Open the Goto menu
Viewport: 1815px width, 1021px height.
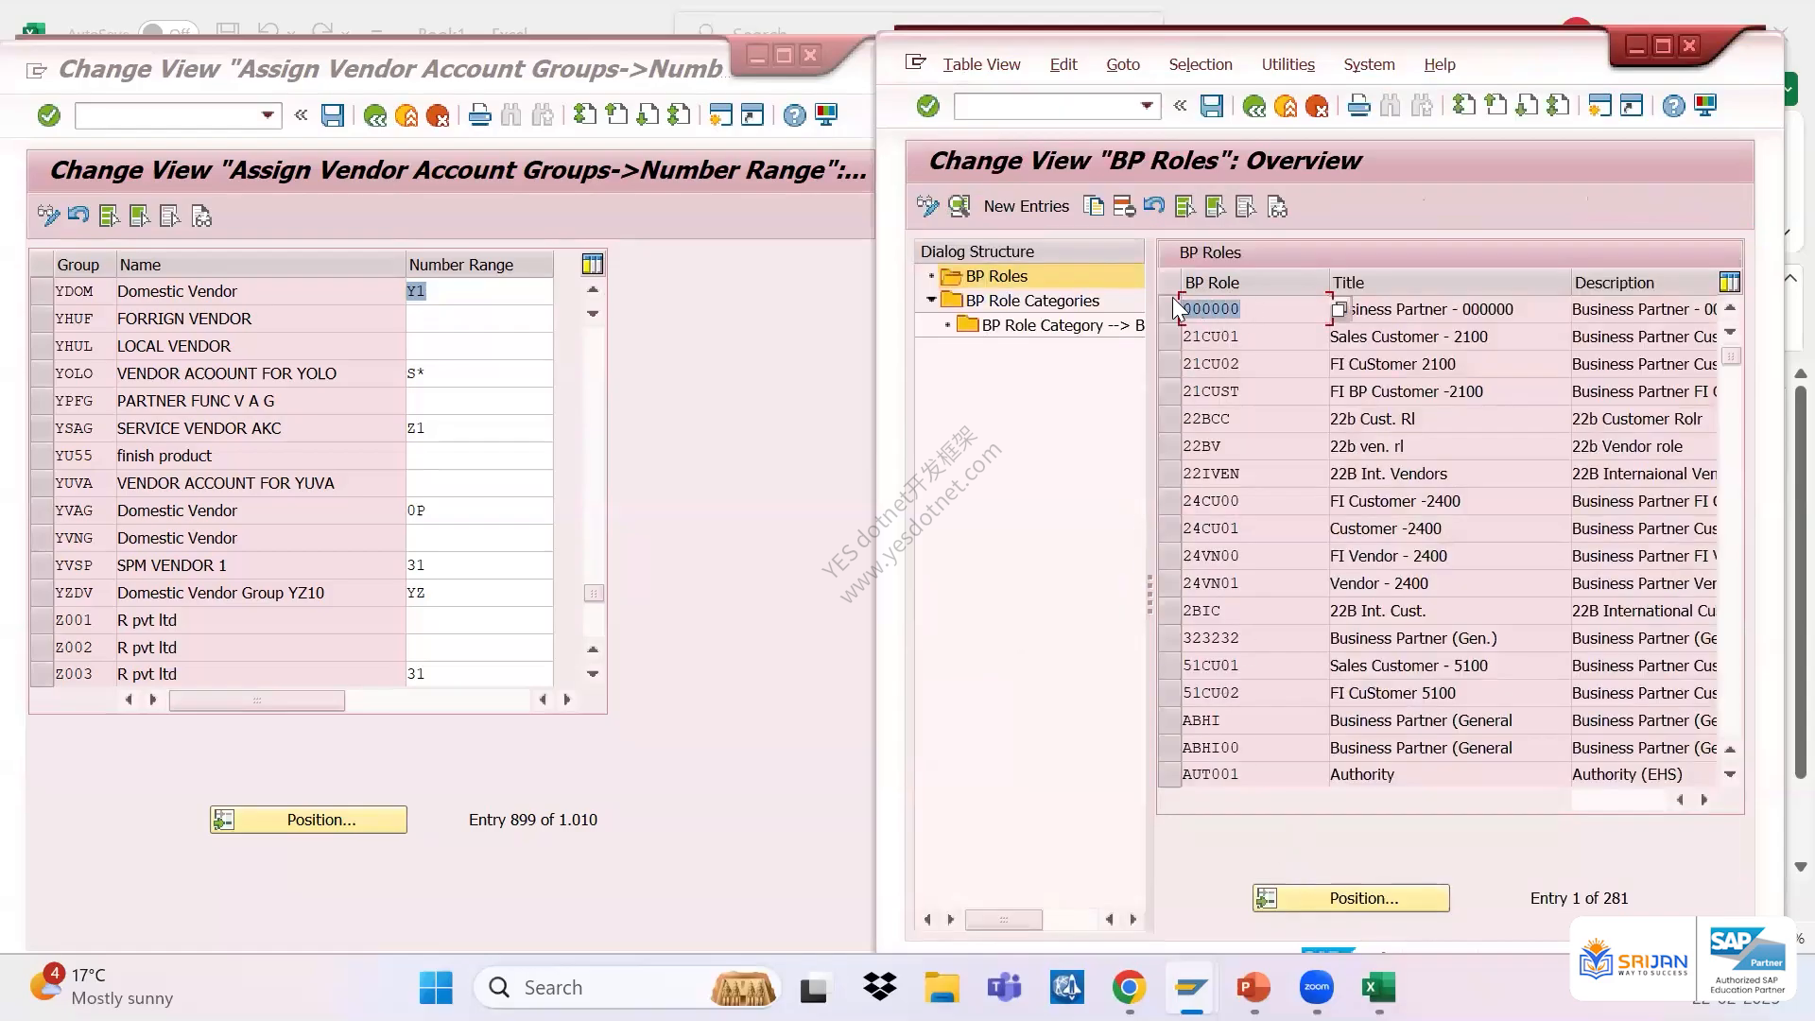click(1123, 64)
